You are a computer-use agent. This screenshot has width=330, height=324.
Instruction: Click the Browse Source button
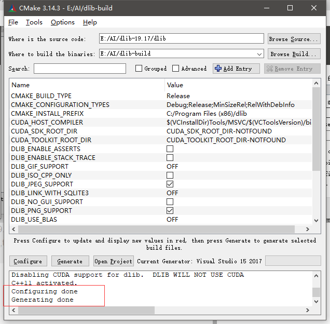click(x=294, y=39)
